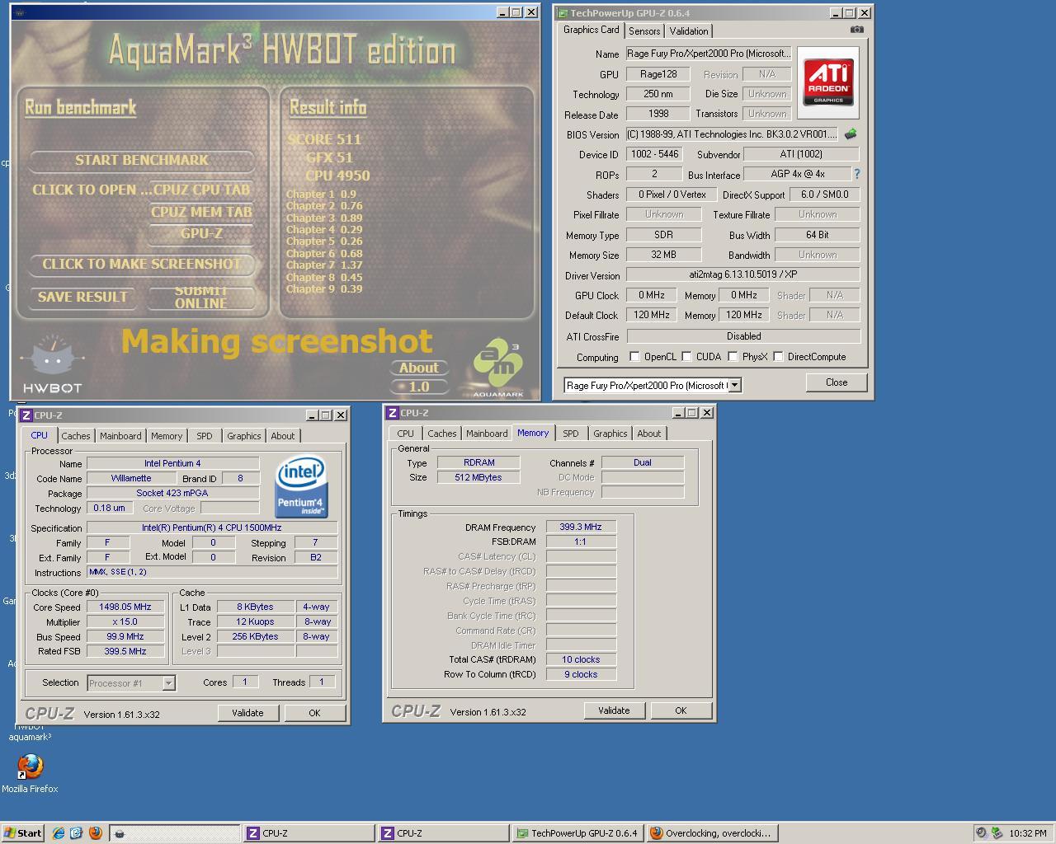The image size is (1056, 844).
Task: Click the GPU-Z title bar icon
Action: pos(562,13)
